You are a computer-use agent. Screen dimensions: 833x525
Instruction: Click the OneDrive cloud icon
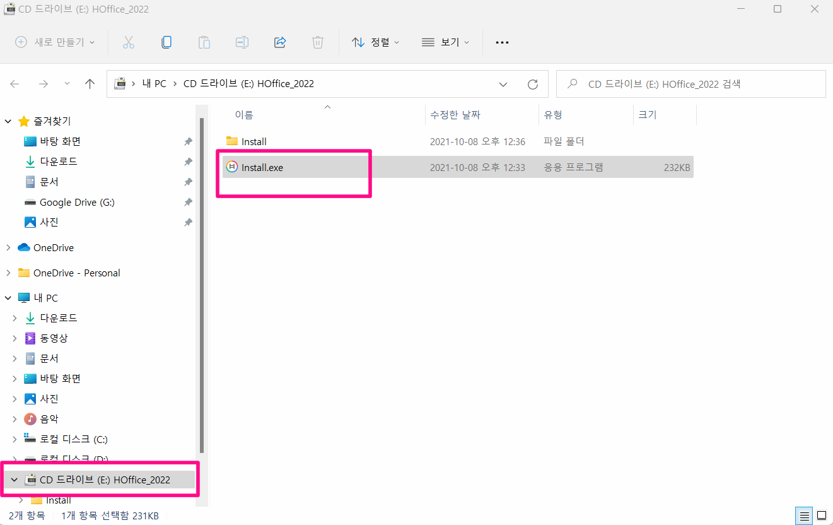(x=24, y=248)
